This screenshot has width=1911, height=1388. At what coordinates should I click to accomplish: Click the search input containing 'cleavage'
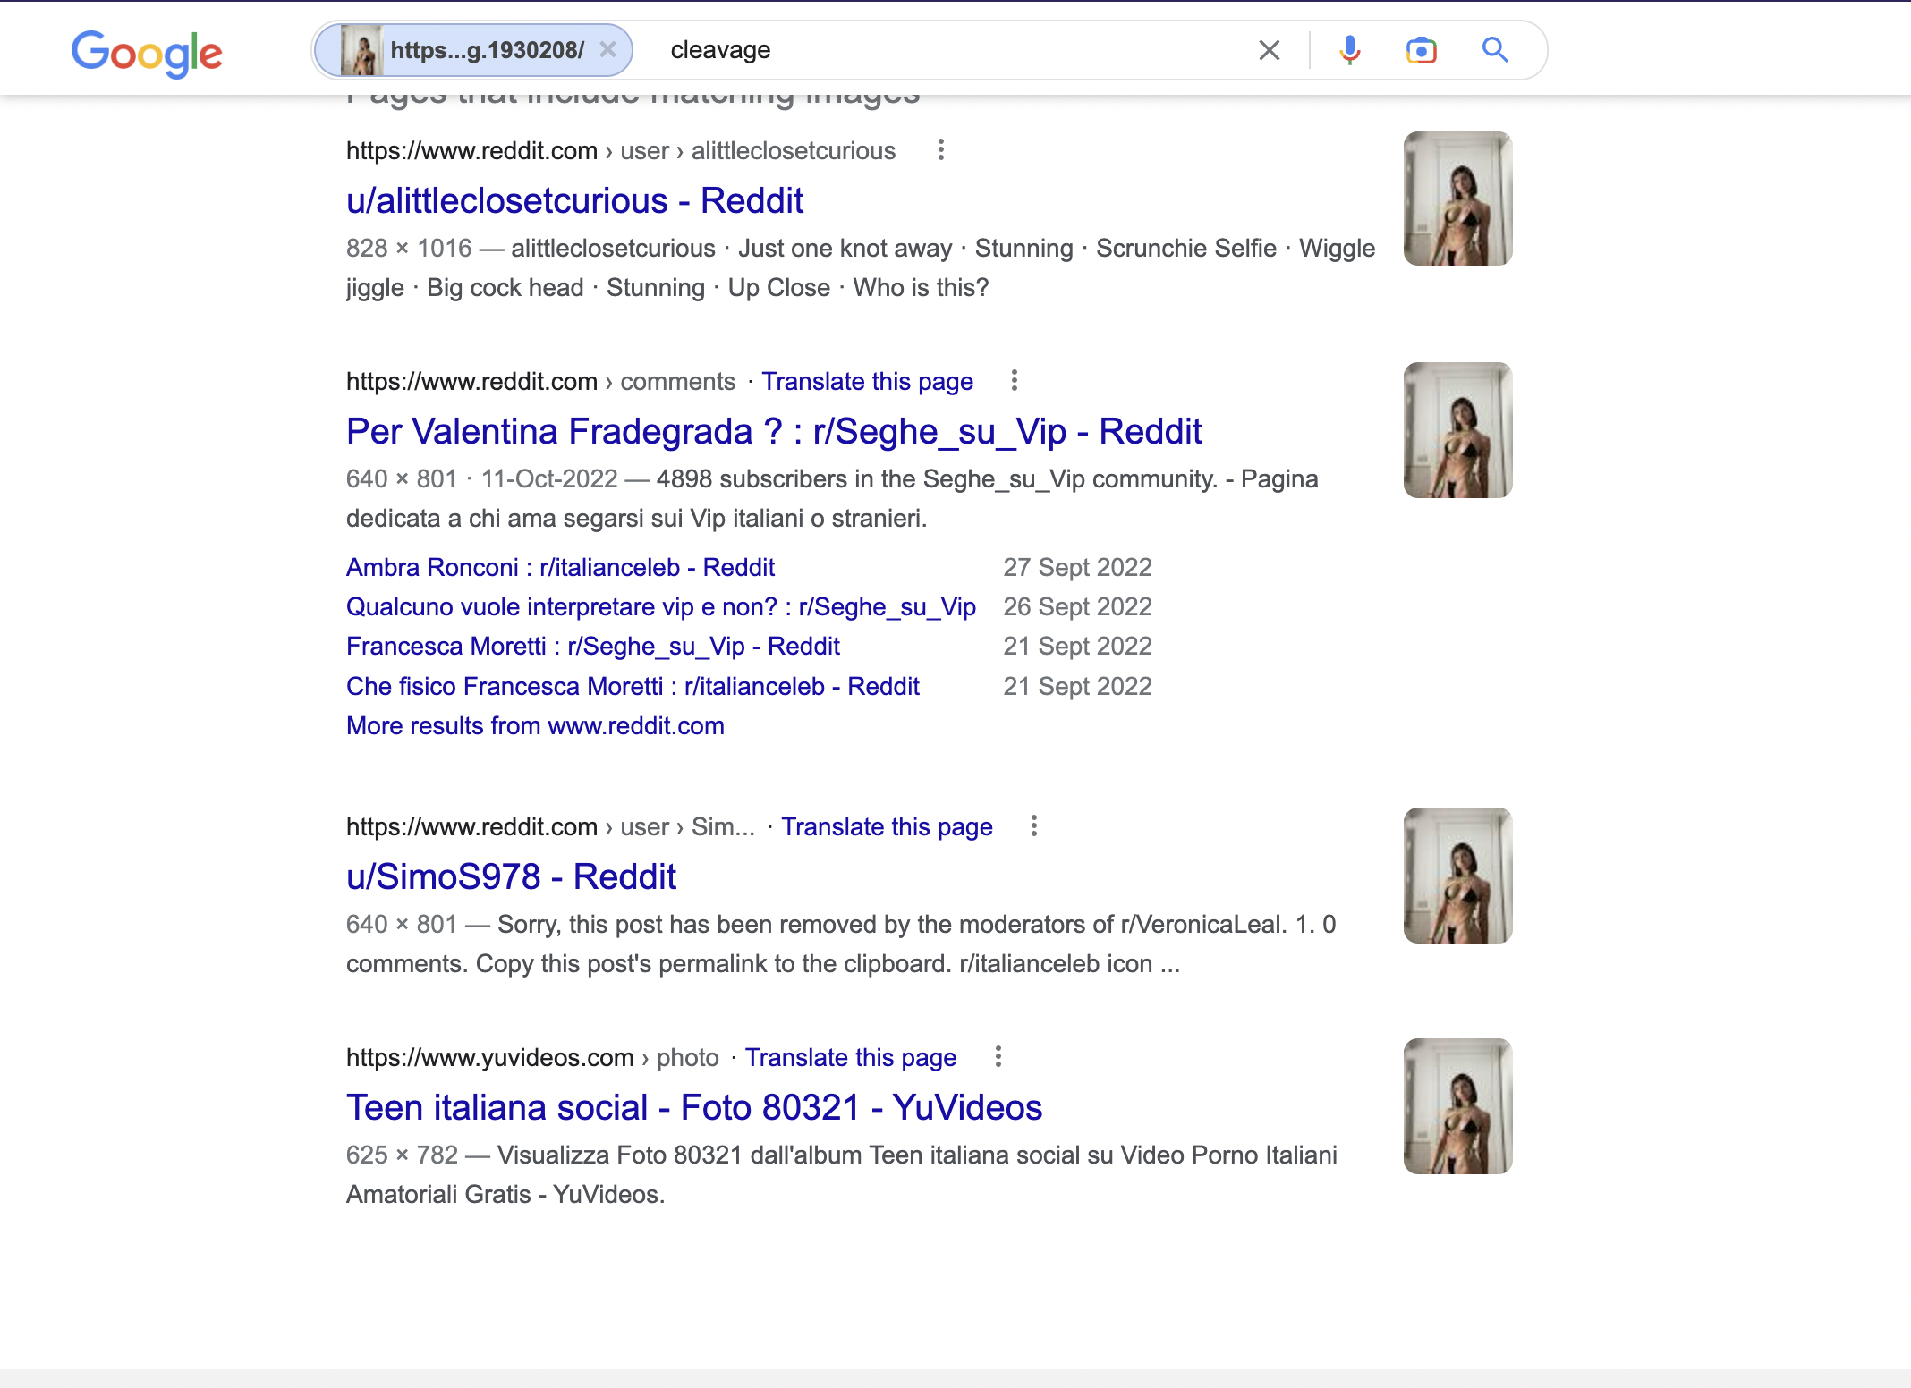point(948,50)
